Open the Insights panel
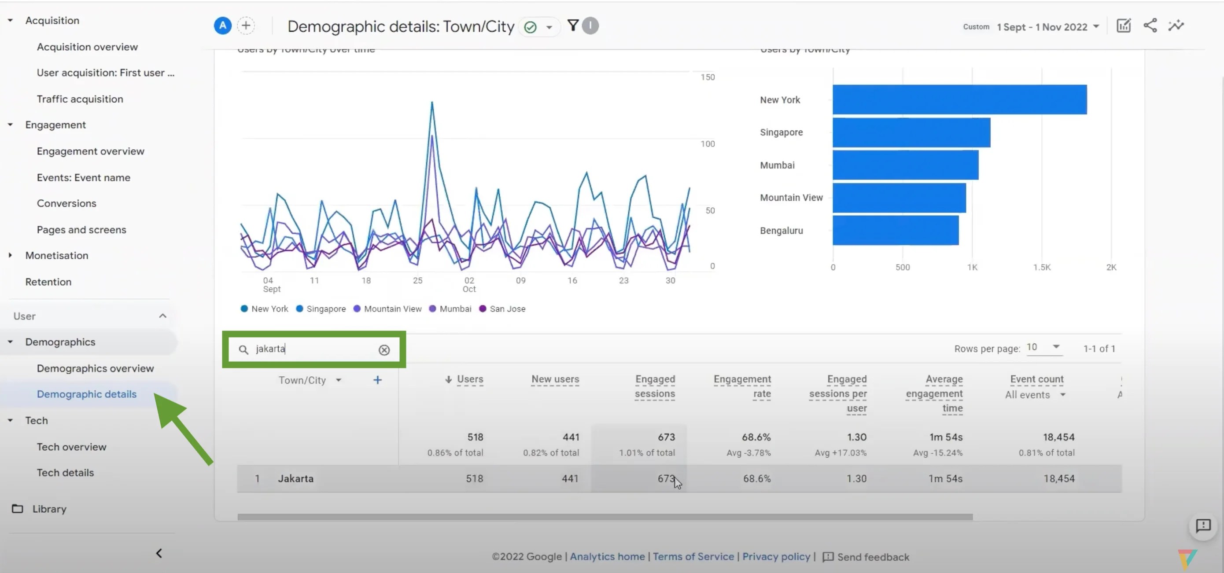This screenshot has width=1224, height=573. 1176,26
